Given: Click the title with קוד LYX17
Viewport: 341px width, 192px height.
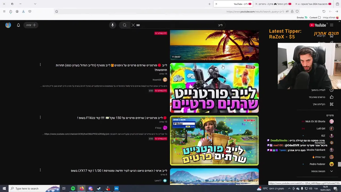Looking at the screenshot, I should point(119,171).
